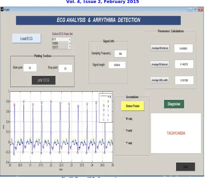Click the Signal Info panel title
Image resolution: width=206 pixels, height=178 pixels.
tap(109, 41)
